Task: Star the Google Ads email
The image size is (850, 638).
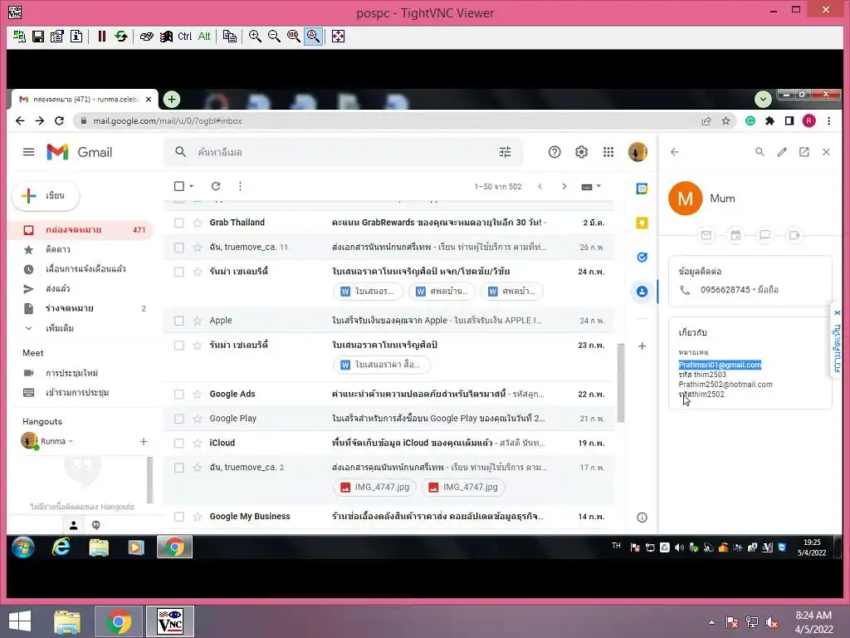Action: (198, 395)
